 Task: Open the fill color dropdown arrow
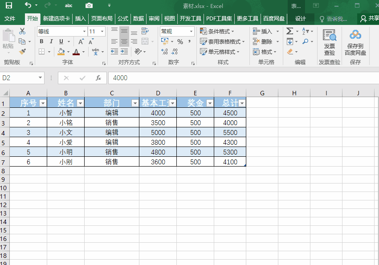click(69, 52)
